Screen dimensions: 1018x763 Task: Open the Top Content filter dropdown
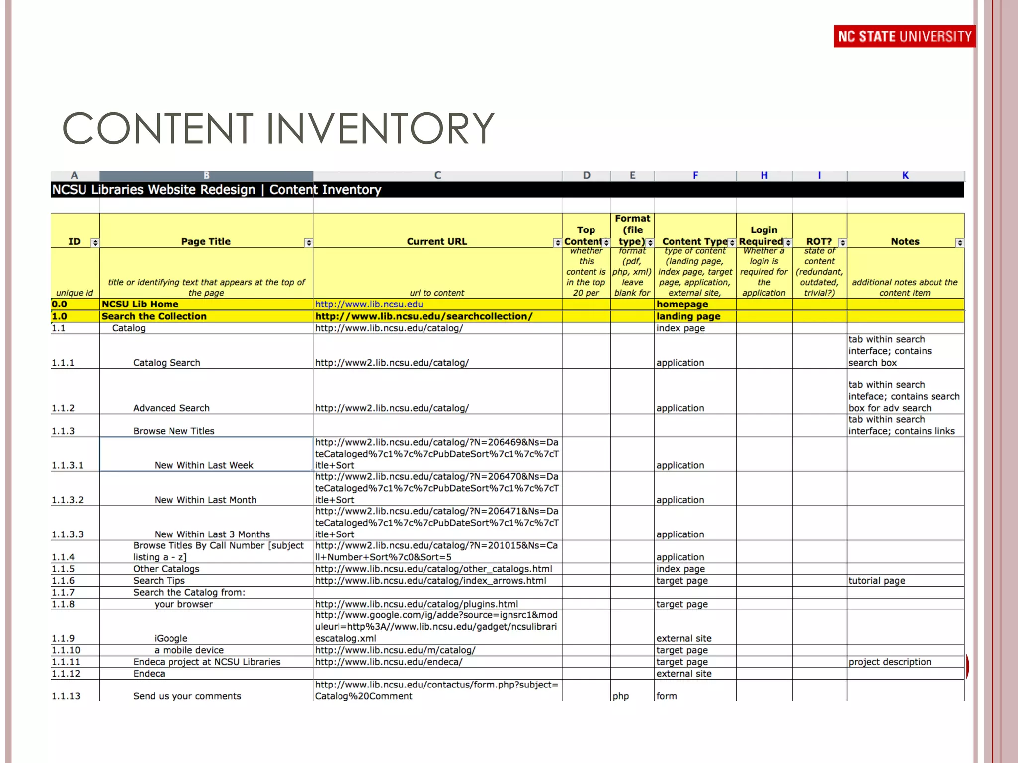click(606, 242)
